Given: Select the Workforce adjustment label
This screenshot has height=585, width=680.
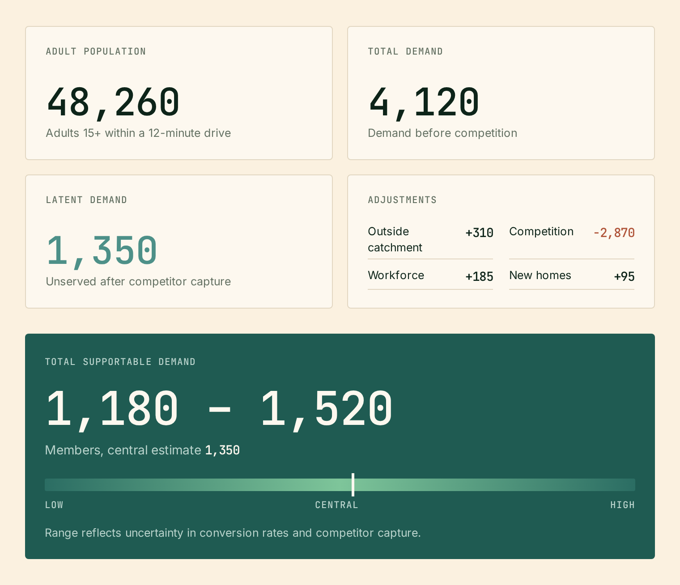Looking at the screenshot, I should 396,275.
